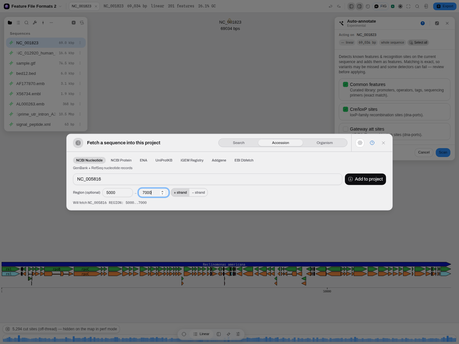Click the Scan button

pyautogui.click(x=443, y=153)
